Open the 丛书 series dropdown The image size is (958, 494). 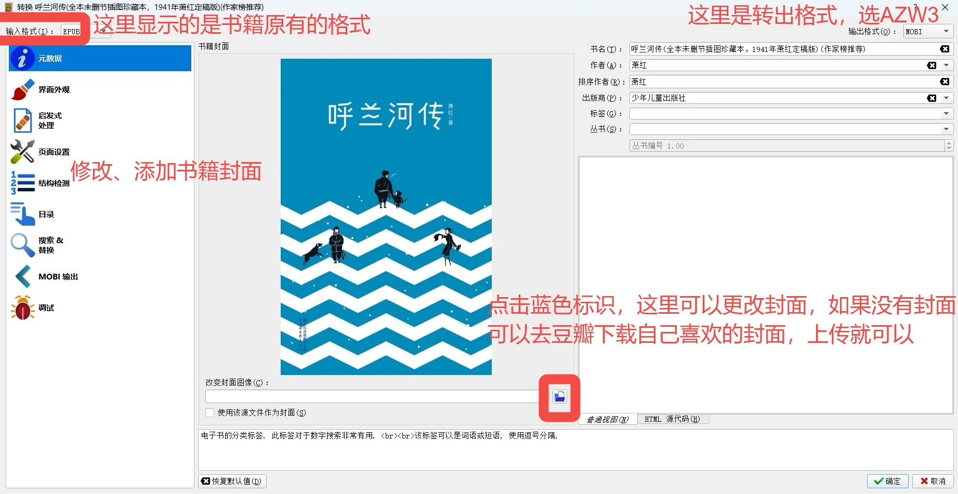point(946,129)
